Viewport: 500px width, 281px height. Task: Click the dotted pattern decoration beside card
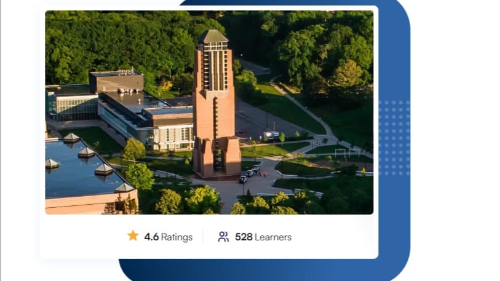[x=394, y=138]
